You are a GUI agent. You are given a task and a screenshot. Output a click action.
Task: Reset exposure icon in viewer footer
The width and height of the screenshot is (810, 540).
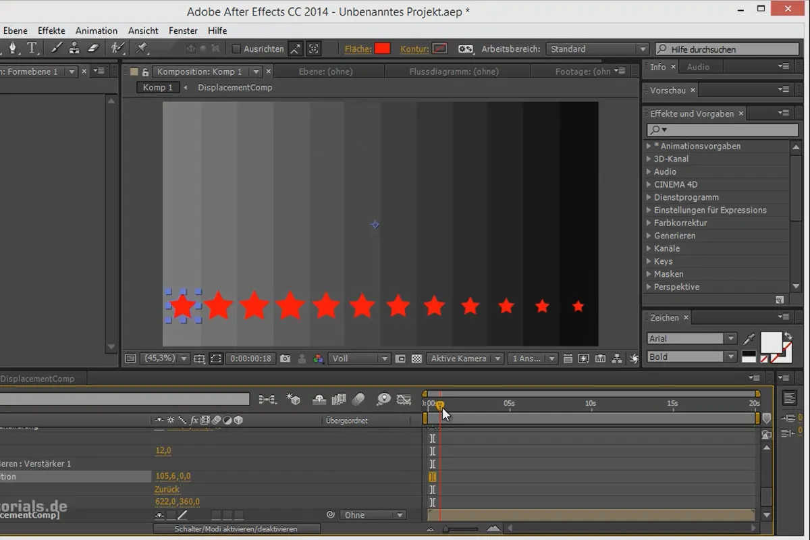pyautogui.click(x=634, y=359)
